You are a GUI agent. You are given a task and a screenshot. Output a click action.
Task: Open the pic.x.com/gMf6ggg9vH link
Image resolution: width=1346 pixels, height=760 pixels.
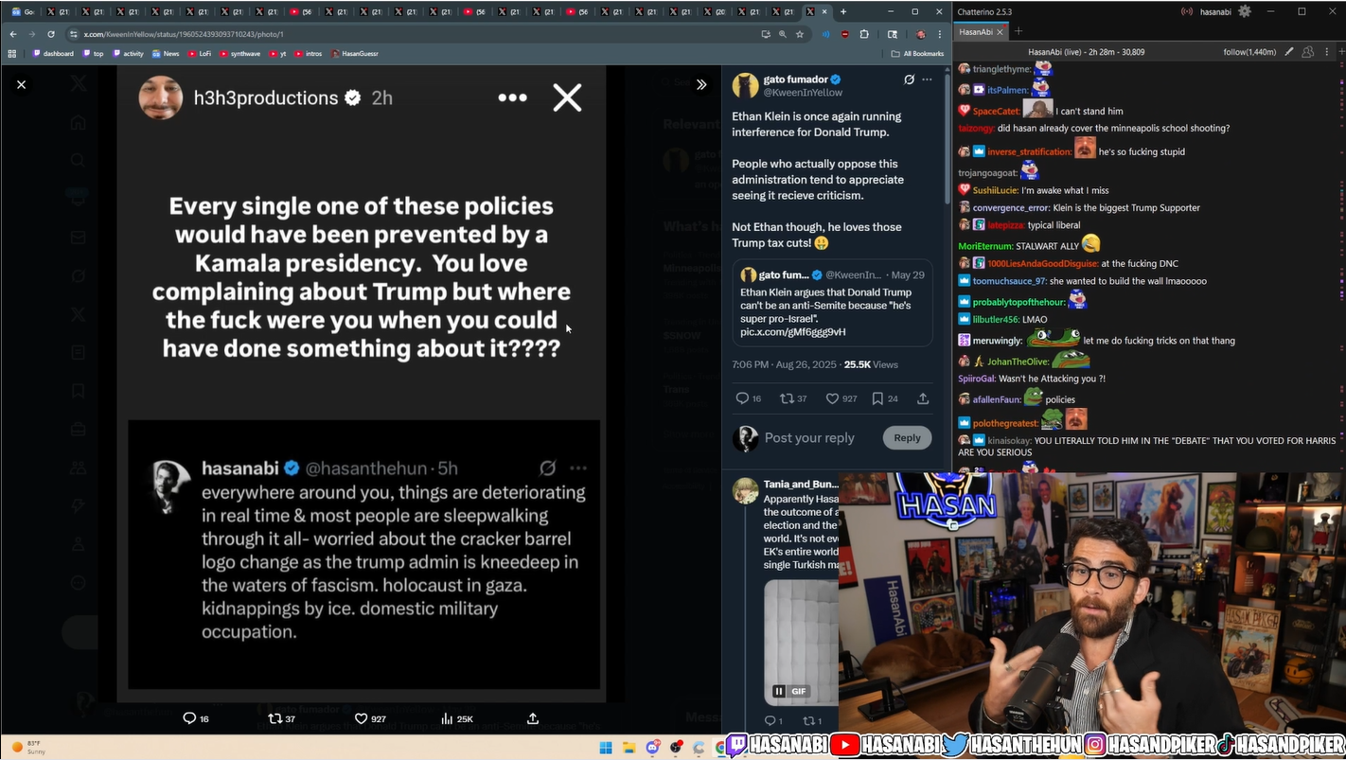tap(793, 332)
